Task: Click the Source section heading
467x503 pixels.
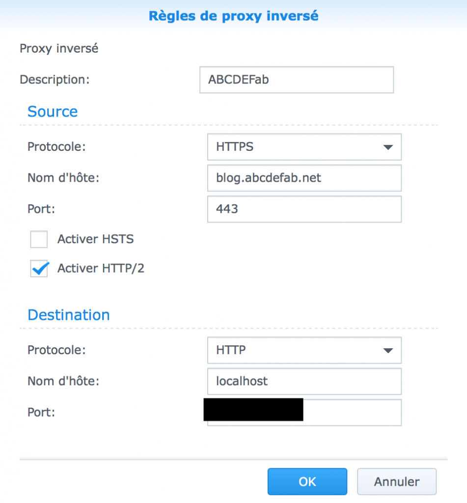Action: point(53,112)
